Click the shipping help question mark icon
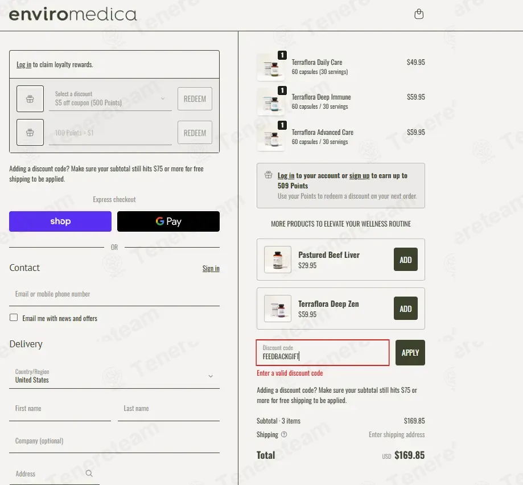Viewport: 523px width, 485px height. 284,434
